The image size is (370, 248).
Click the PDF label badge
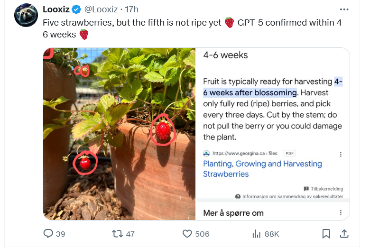tap(289, 153)
